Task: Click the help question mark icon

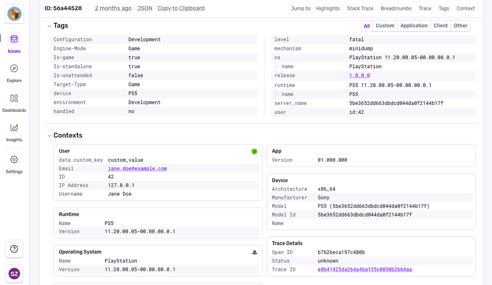Action: pos(14,249)
